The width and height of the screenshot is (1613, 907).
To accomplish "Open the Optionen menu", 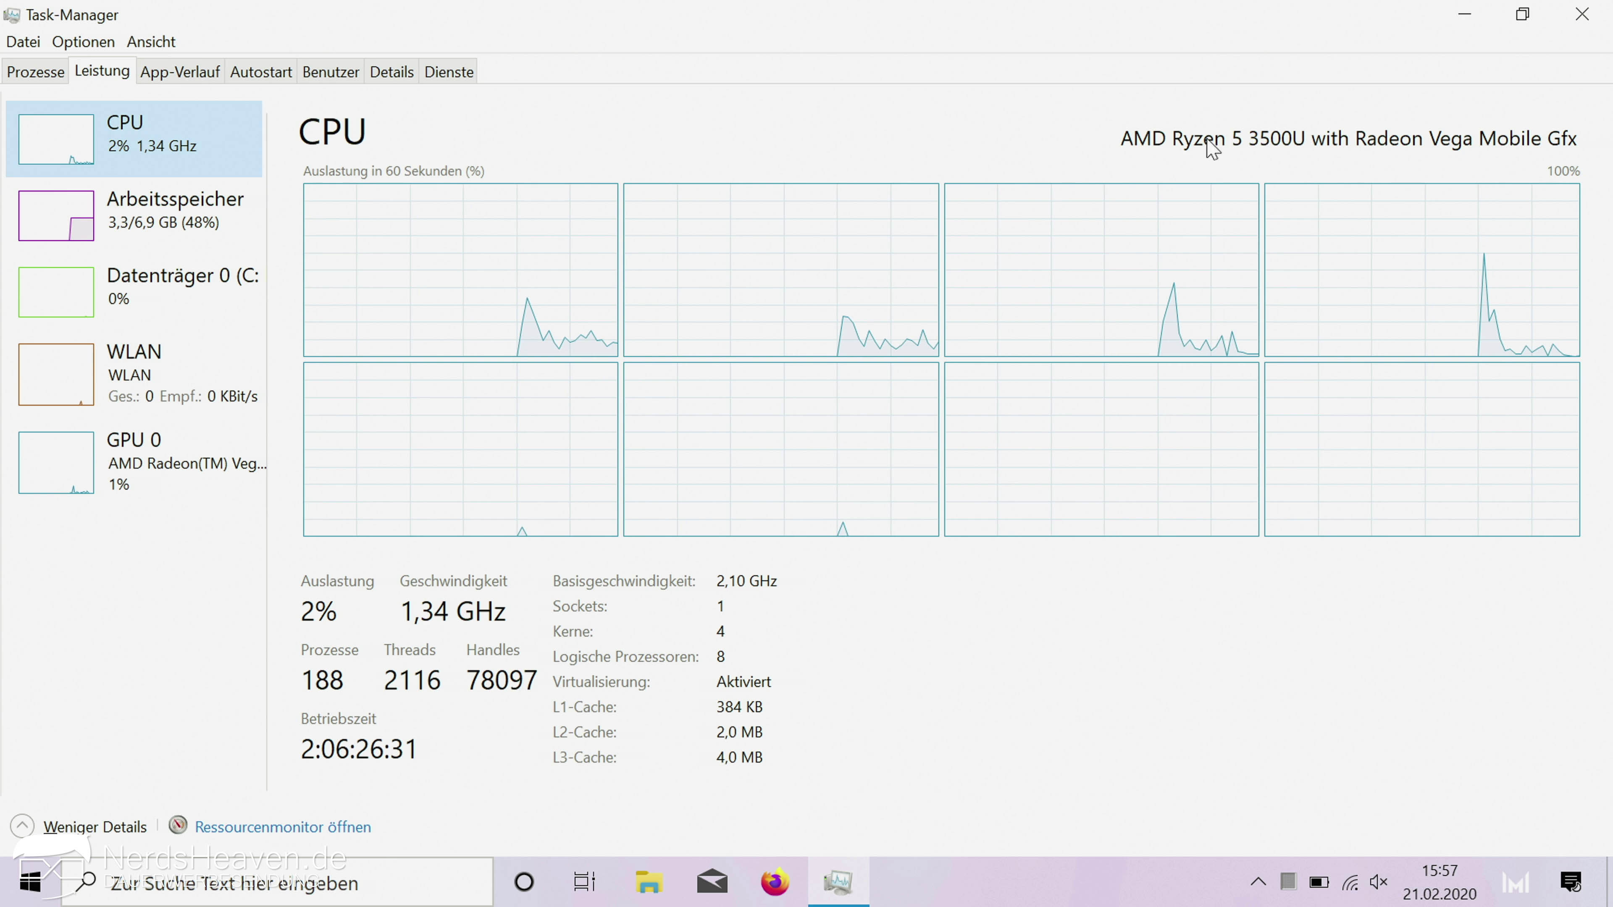I will point(83,42).
